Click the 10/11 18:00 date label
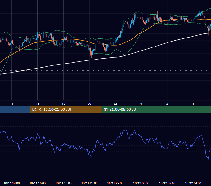The image size is (211, 186). click(x=63, y=183)
